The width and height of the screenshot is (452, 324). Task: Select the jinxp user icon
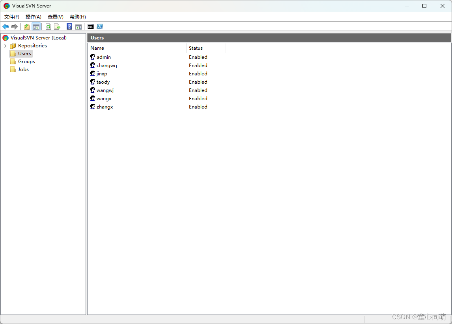pos(93,73)
